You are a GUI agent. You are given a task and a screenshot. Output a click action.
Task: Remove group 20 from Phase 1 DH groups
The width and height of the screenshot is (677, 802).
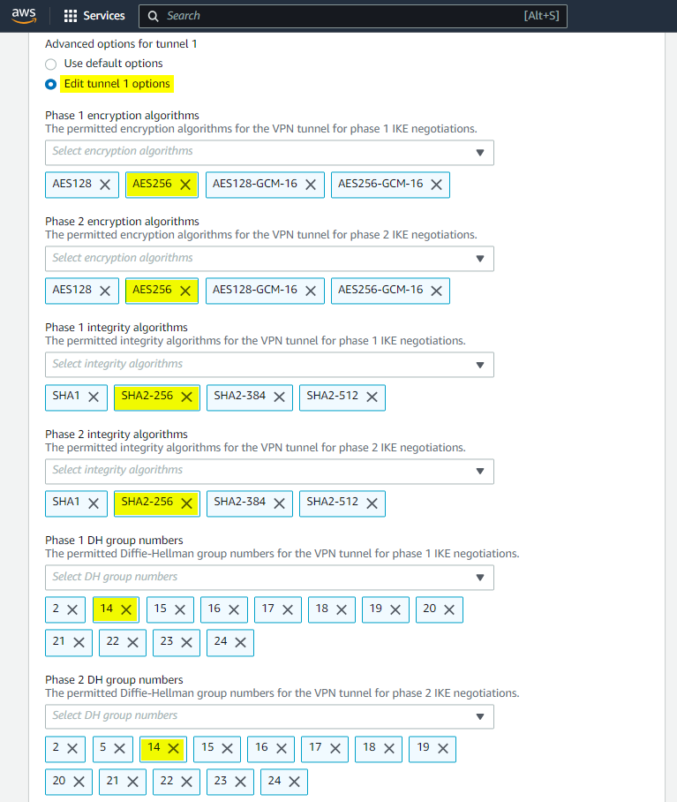[x=449, y=609]
